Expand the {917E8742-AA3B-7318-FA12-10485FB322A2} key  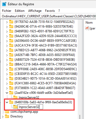7,22
